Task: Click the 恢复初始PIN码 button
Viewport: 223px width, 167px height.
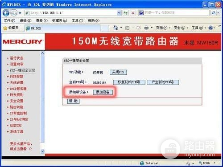Action: coord(129,82)
